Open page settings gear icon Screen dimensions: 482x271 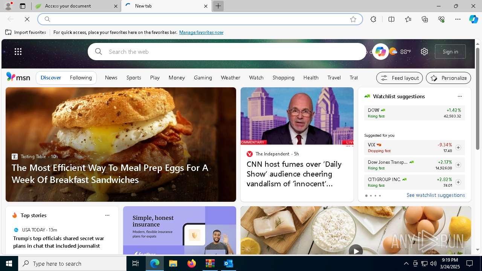tap(424, 52)
